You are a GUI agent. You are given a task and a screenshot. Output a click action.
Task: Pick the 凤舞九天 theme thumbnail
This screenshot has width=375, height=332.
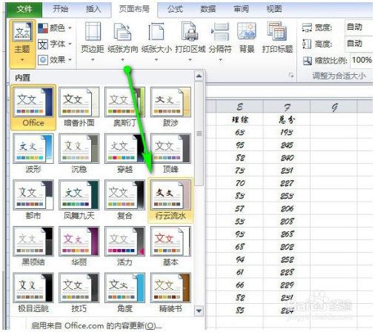coord(79,200)
